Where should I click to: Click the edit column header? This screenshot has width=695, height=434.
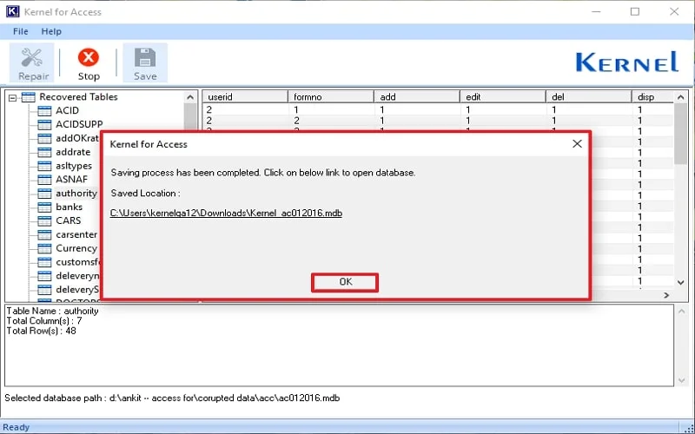coord(503,96)
